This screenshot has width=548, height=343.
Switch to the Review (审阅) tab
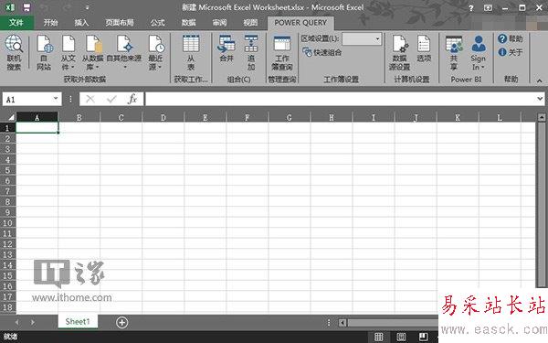click(x=219, y=23)
